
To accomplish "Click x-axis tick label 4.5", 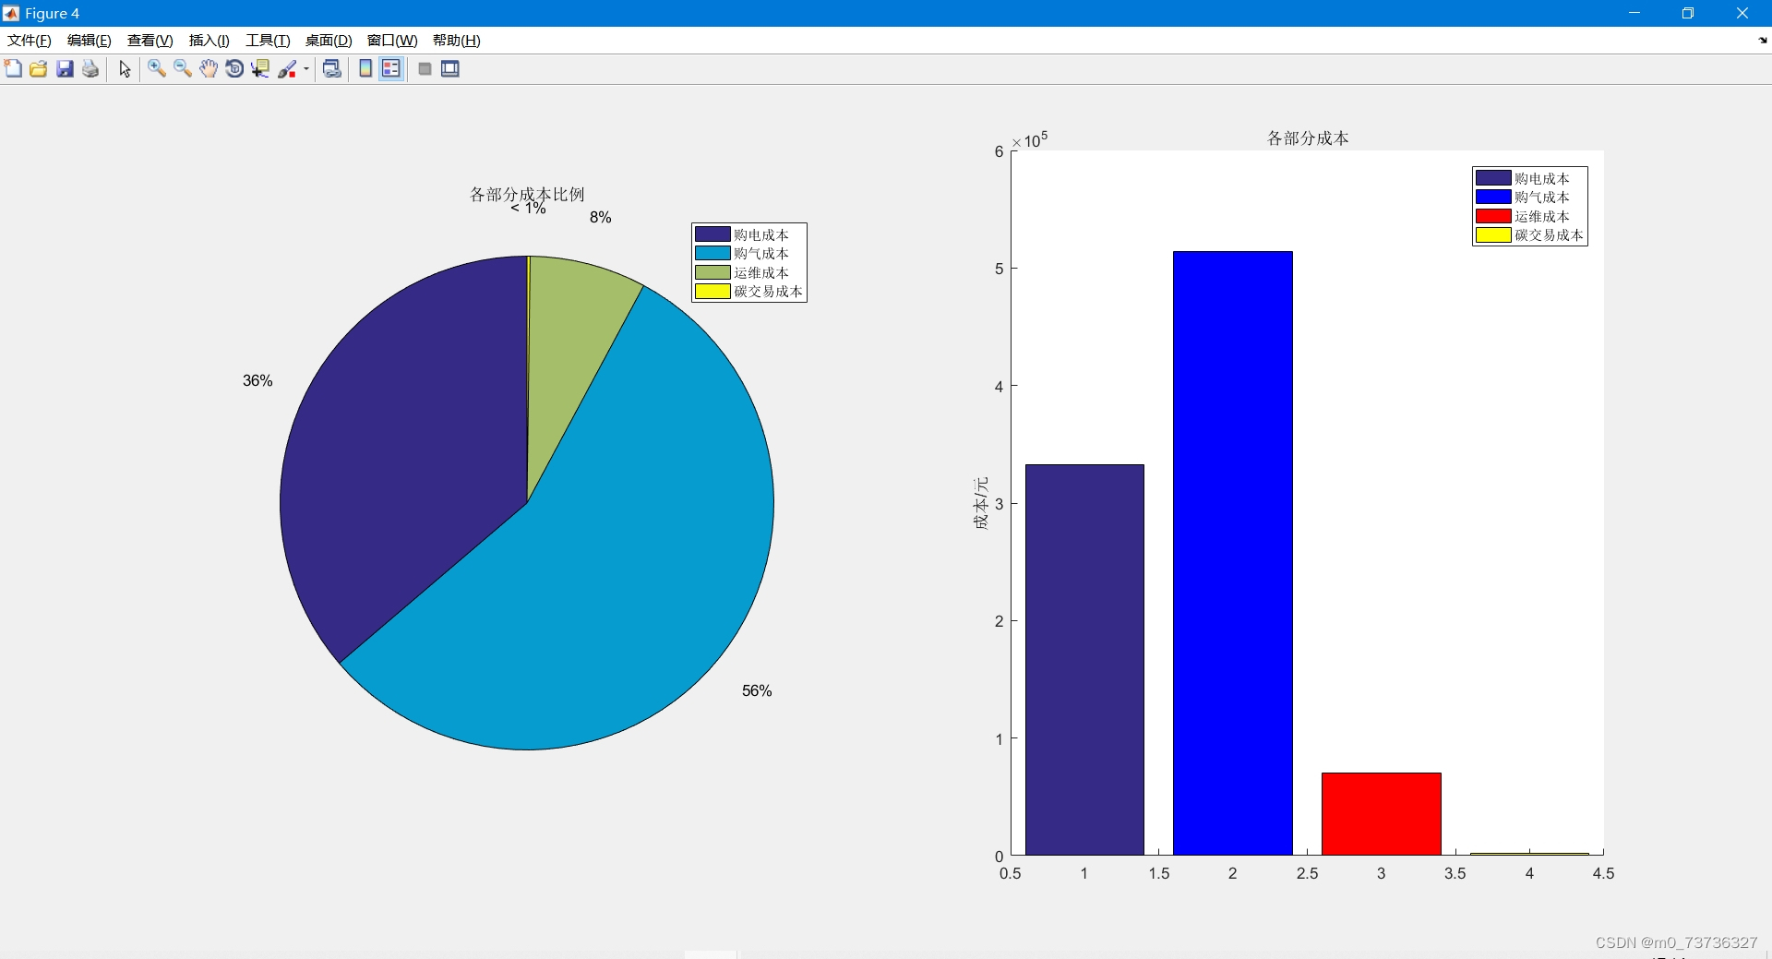I will tap(1603, 873).
